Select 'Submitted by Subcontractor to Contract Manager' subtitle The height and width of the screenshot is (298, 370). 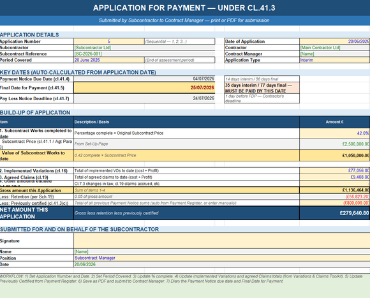(x=184, y=20)
